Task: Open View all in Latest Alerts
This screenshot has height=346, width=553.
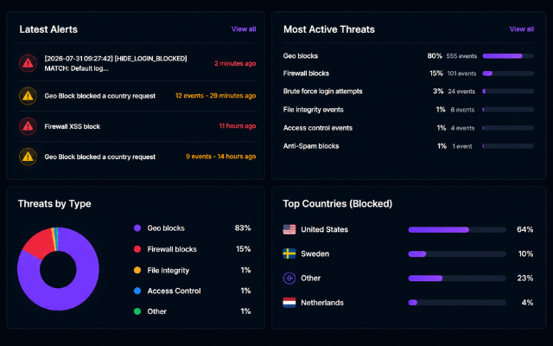Action: pos(244,29)
